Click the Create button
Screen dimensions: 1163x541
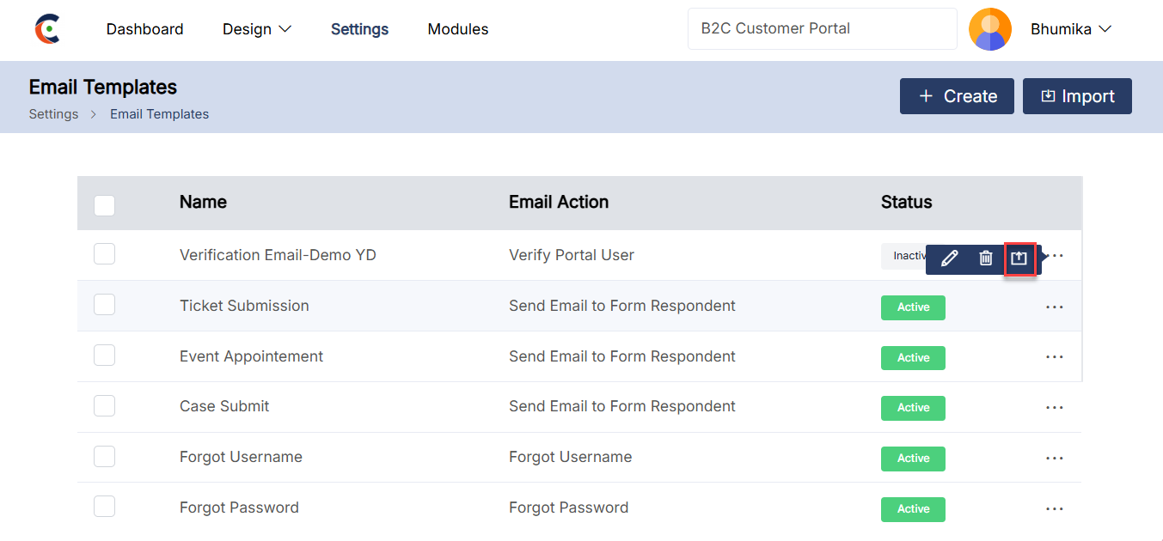(x=957, y=96)
